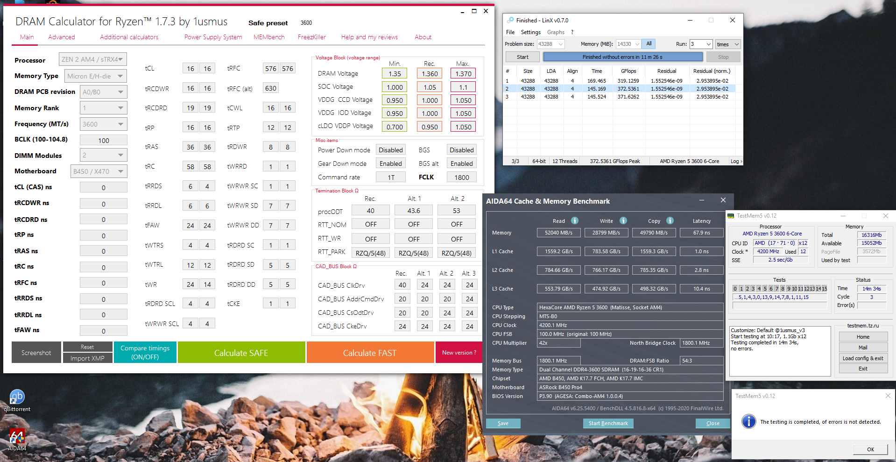Click Load config & exit

tap(863, 358)
